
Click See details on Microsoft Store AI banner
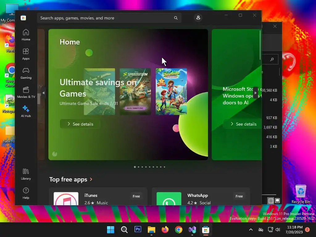(x=243, y=124)
